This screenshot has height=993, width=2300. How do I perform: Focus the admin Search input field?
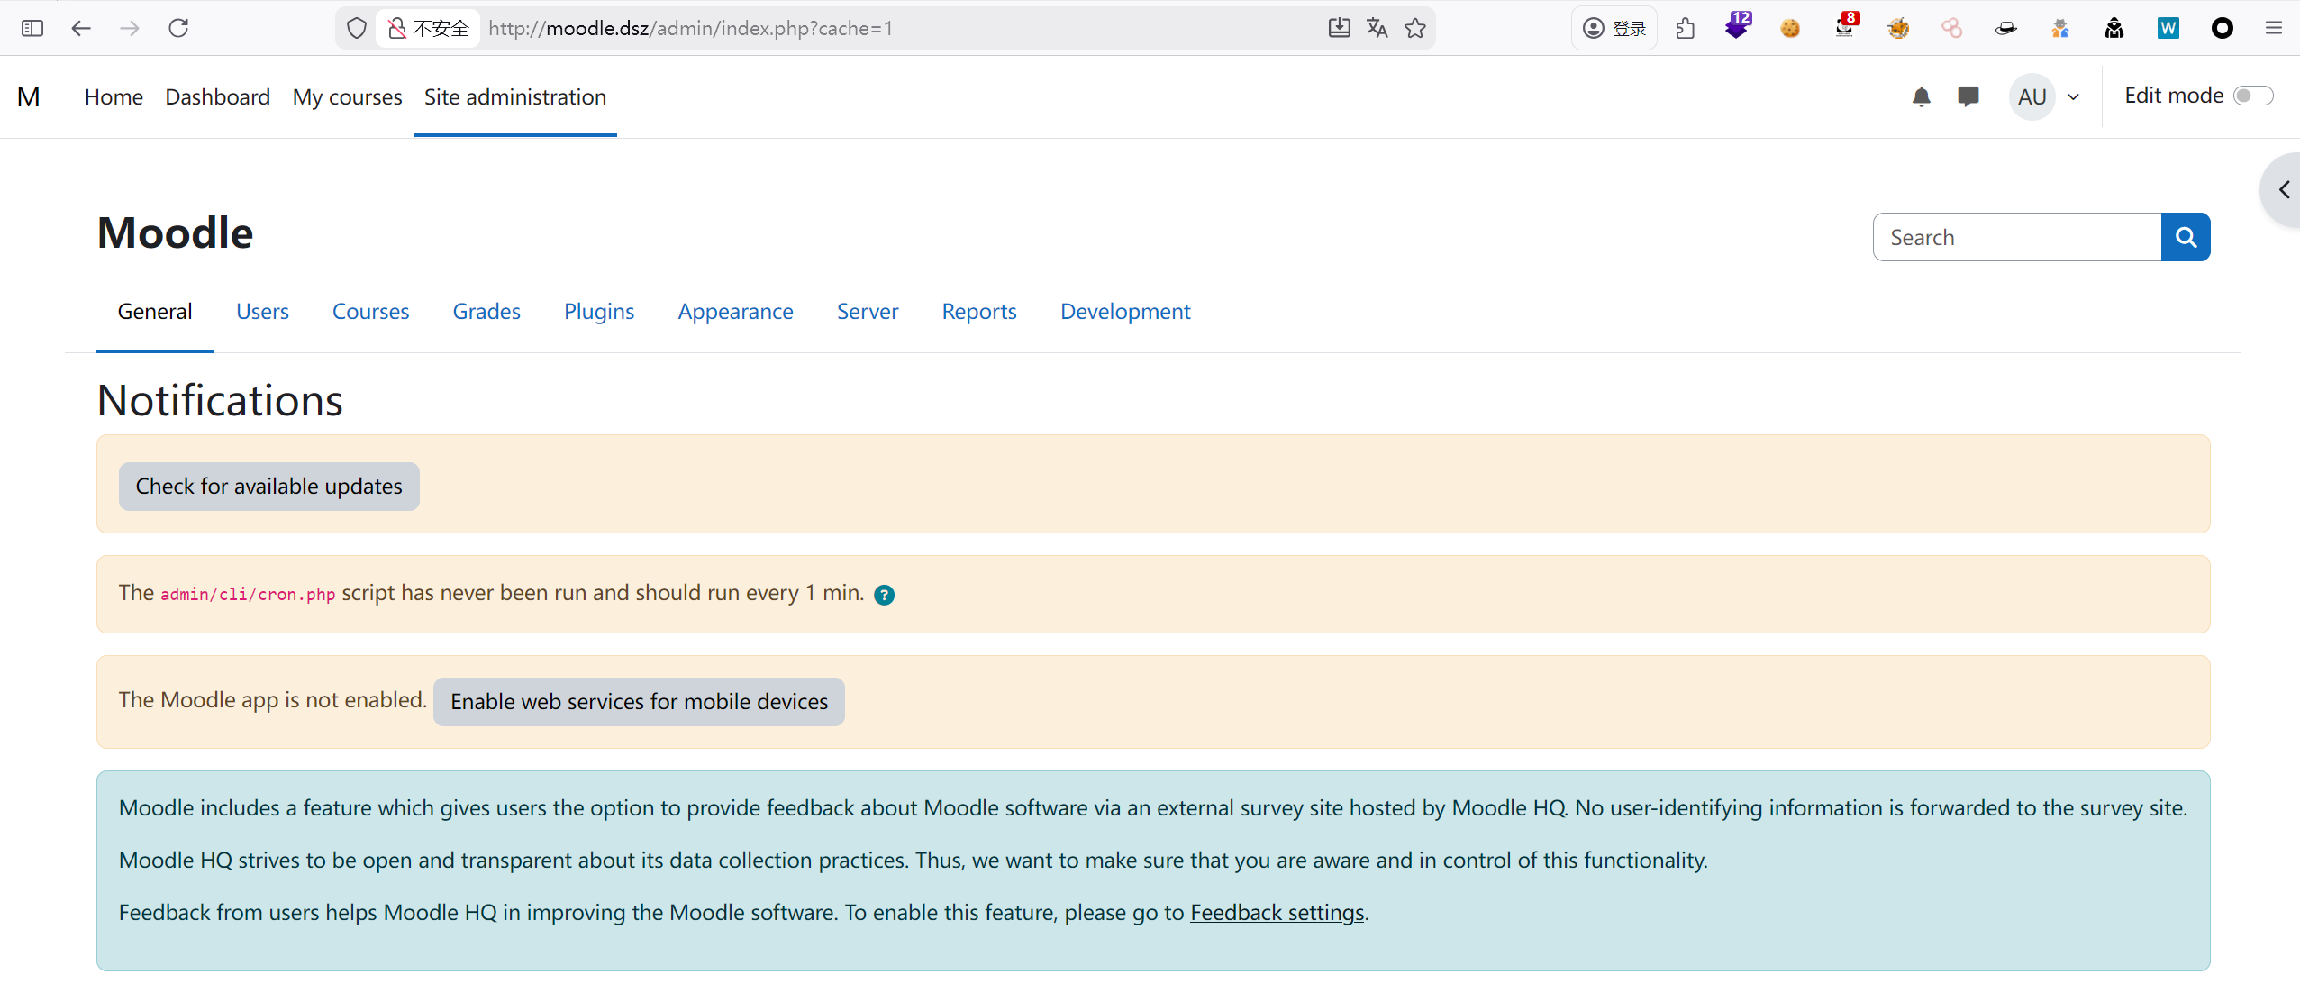pos(2016,237)
